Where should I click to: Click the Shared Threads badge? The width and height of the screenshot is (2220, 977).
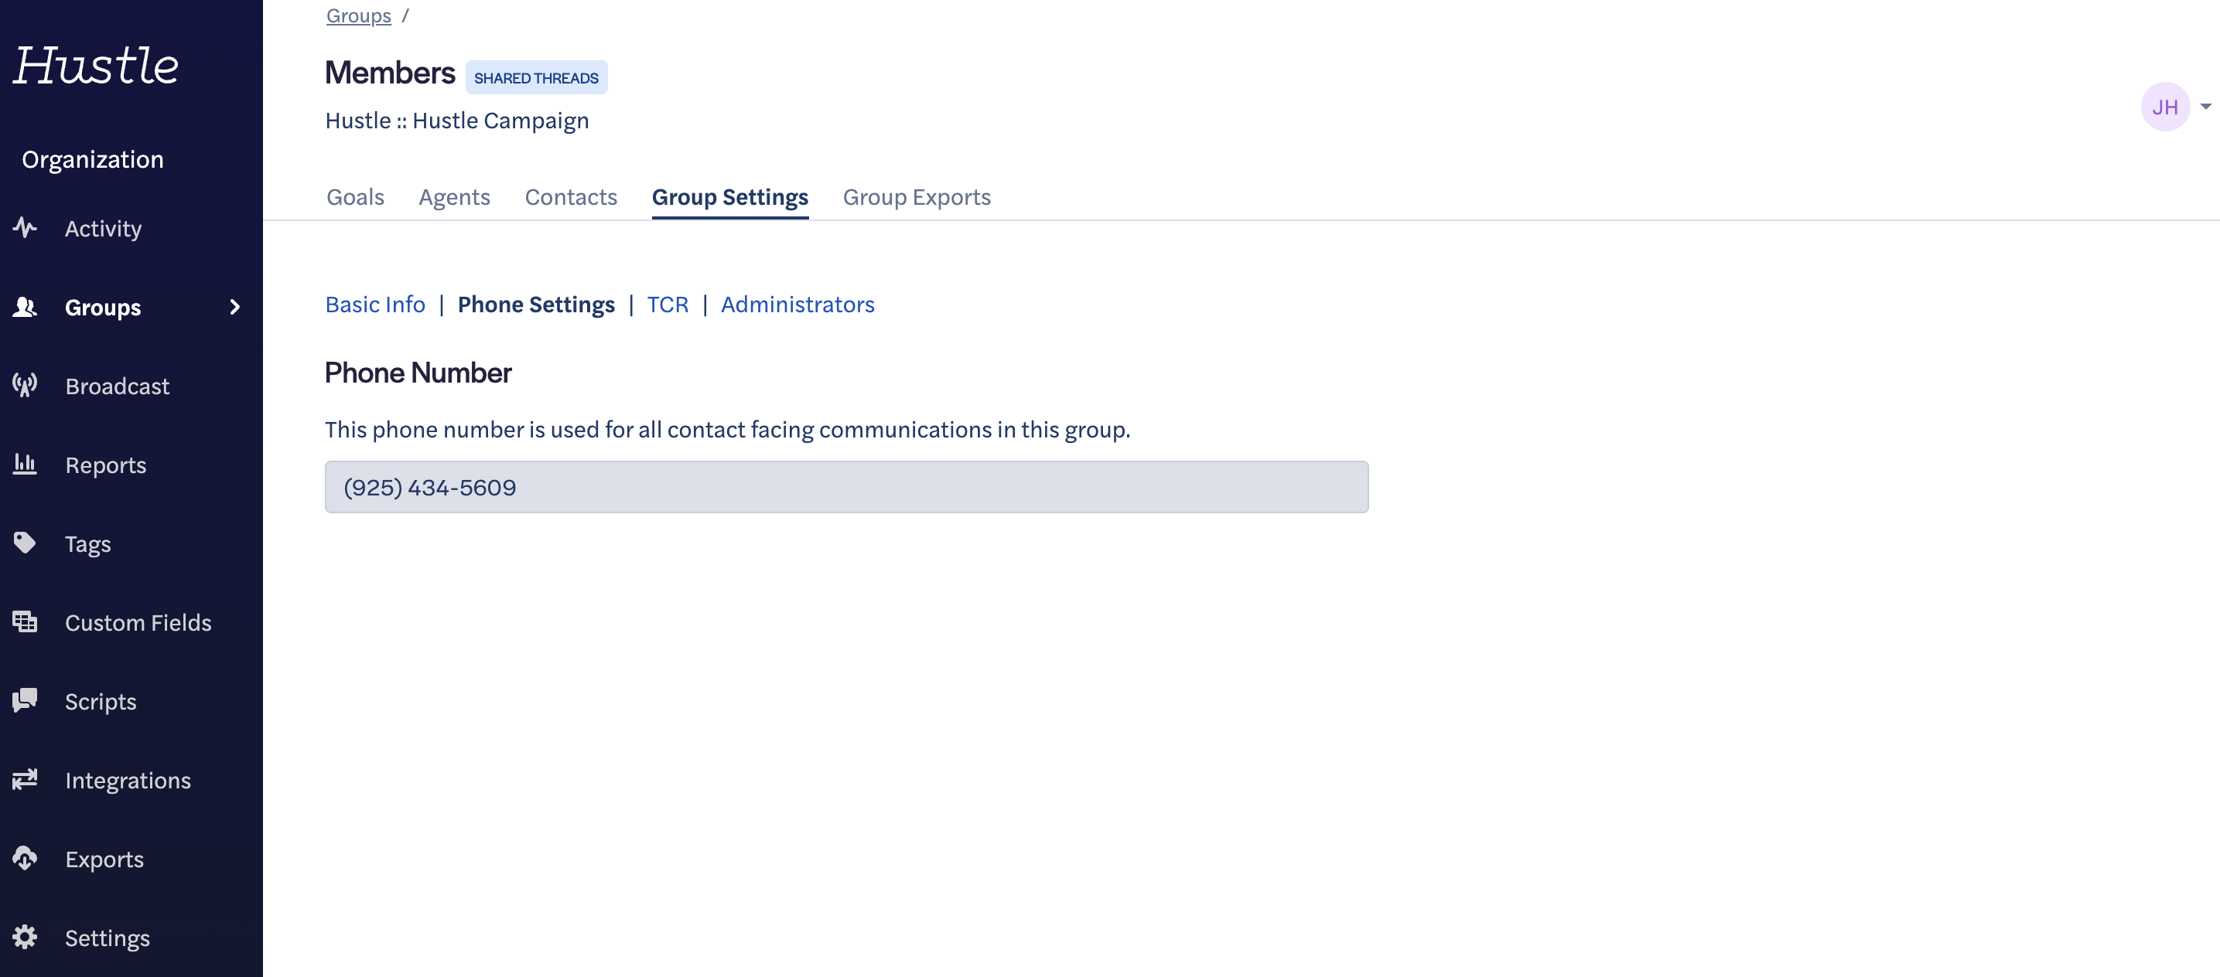pyautogui.click(x=536, y=77)
